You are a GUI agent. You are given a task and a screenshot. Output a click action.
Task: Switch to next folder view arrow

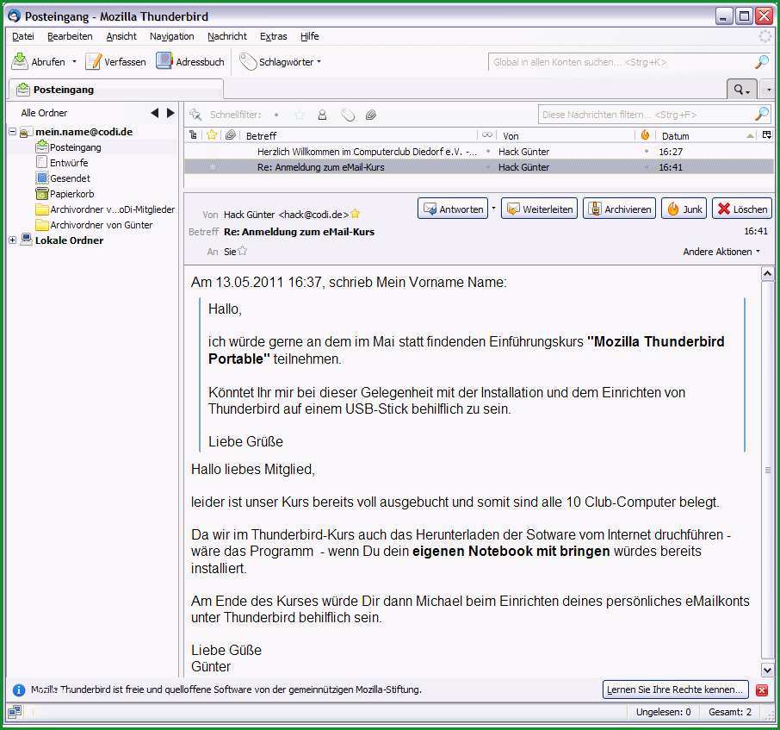pos(170,113)
